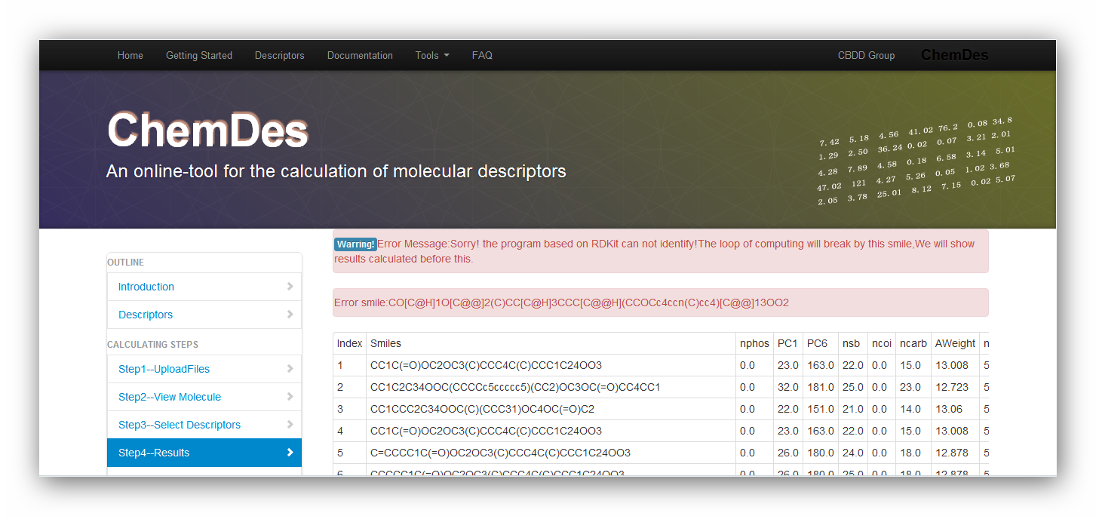1096x516 pixels.
Task: Click the CALCULATING STEPS sidebar heading
Action: (x=153, y=344)
